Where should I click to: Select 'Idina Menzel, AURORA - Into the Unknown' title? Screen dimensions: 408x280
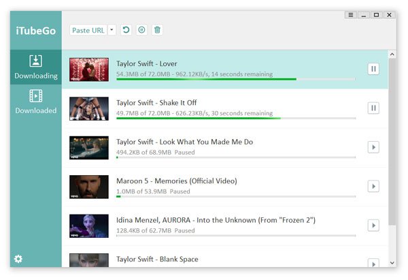point(216,220)
